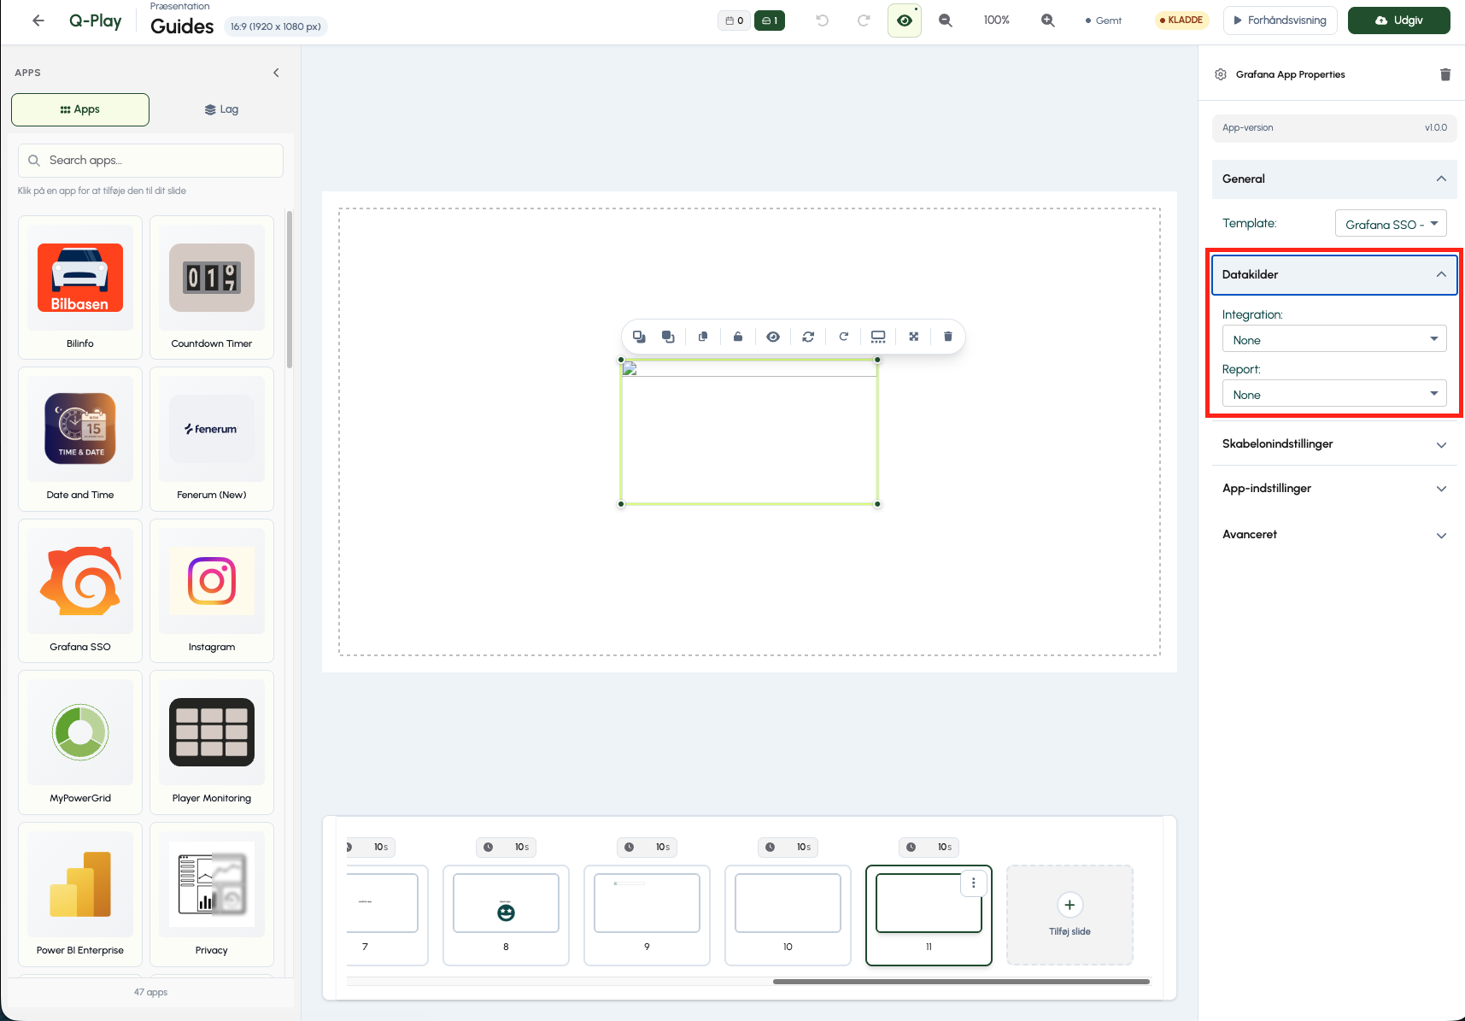Undo the last change

click(823, 21)
